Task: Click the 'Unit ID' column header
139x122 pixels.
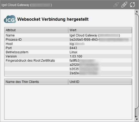Action: click(x=100, y=82)
